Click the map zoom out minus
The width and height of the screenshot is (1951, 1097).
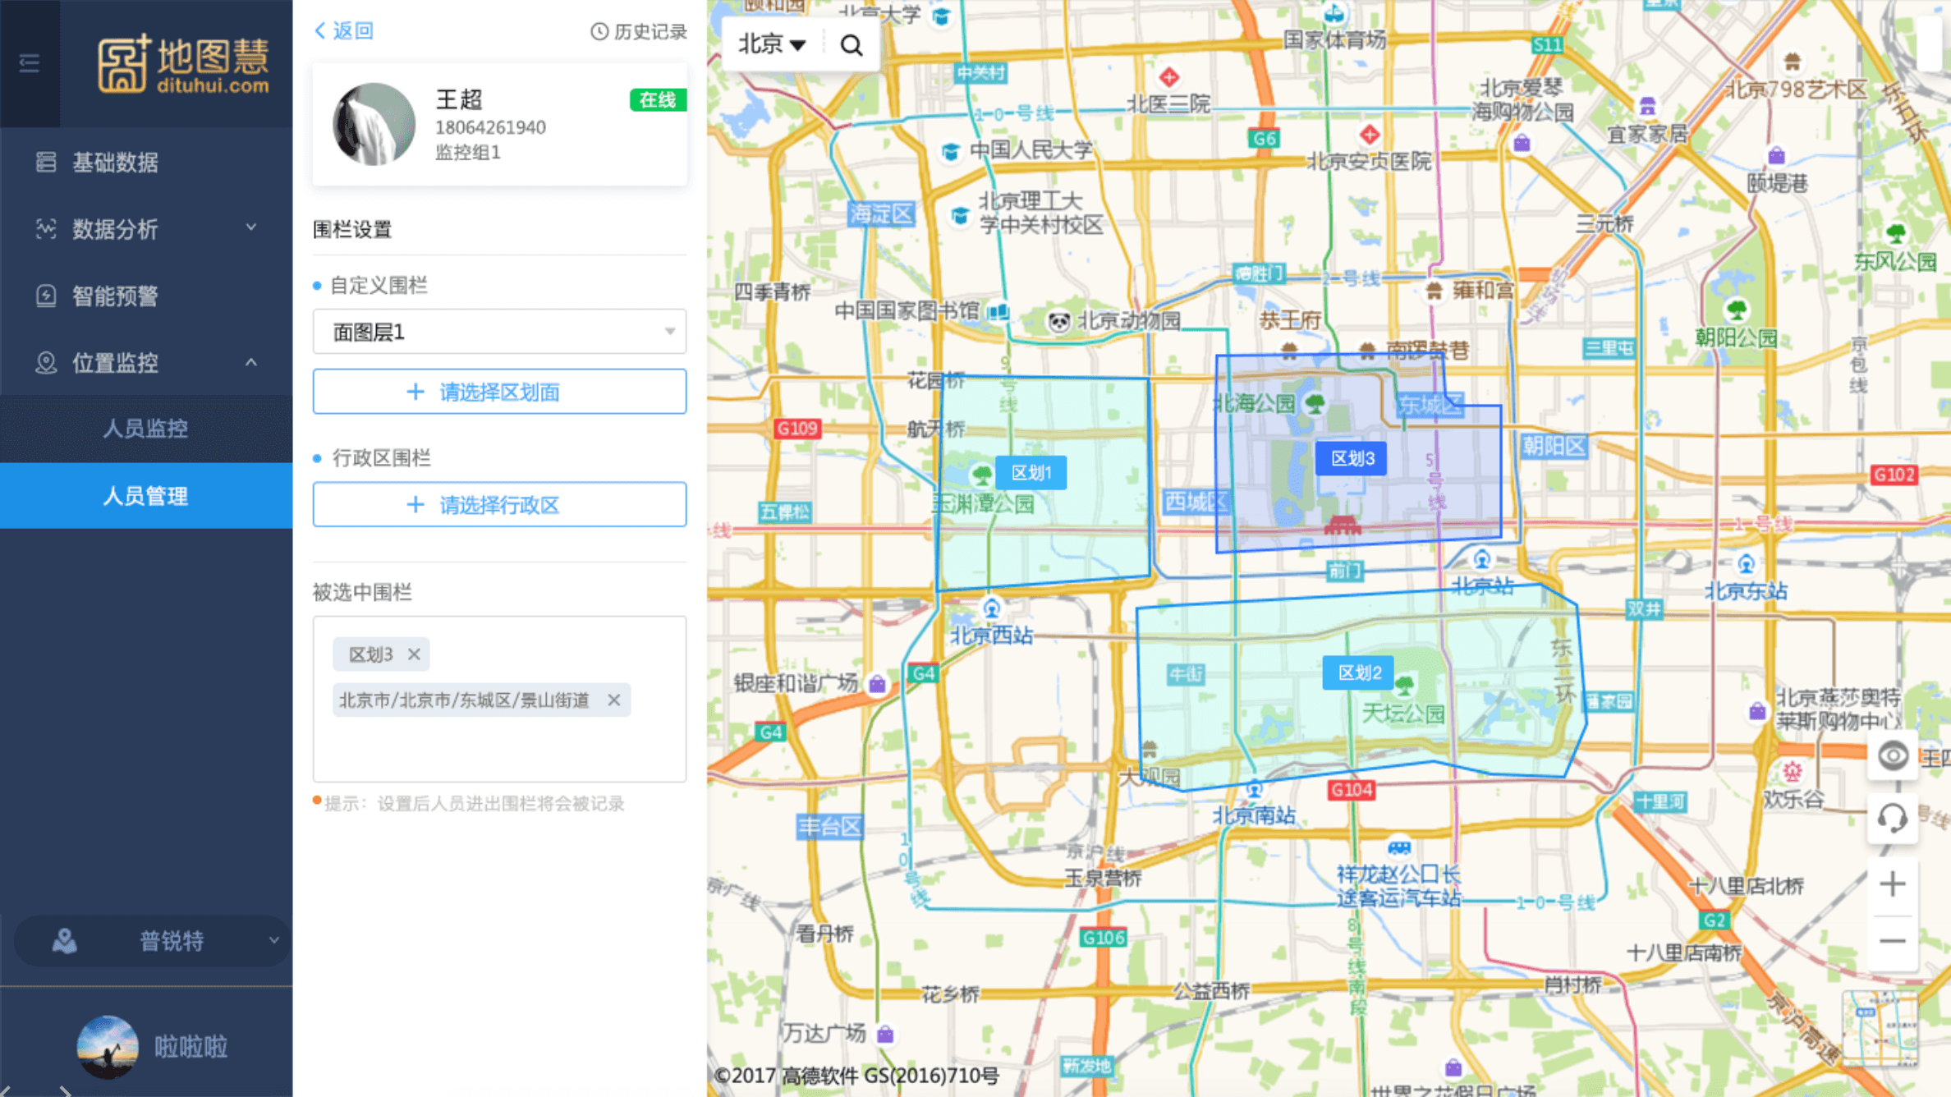pyautogui.click(x=1893, y=941)
